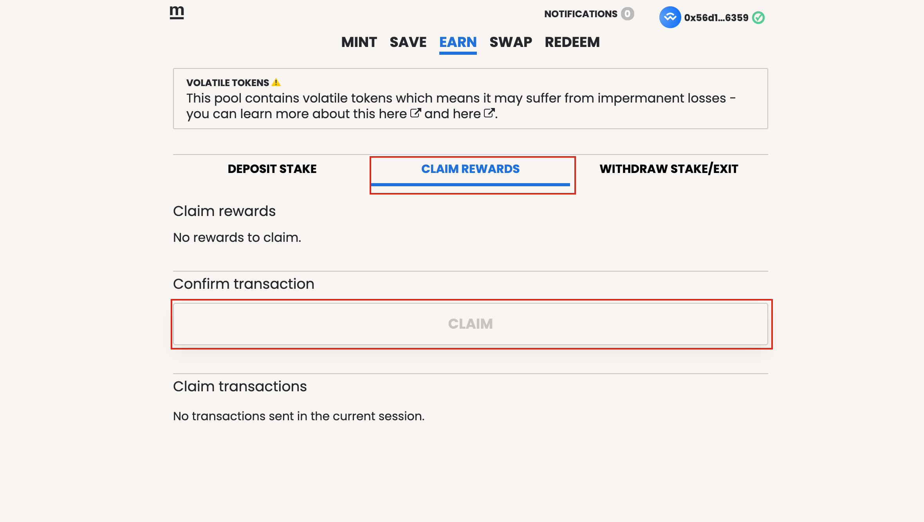This screenshot has width=924, height=522.
Task: Click the notifications count badge
Action: click(628, 14)
